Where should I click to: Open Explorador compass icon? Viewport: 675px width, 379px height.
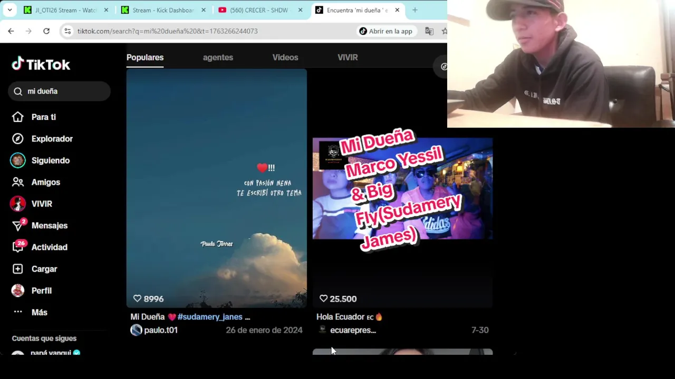click(x=18, y=138)
